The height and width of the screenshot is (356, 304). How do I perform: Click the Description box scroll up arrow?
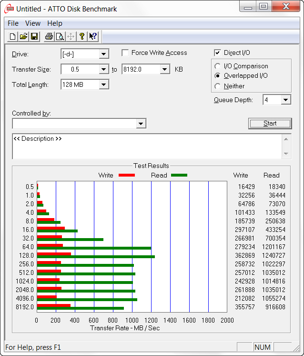click(x=286, y=139)
